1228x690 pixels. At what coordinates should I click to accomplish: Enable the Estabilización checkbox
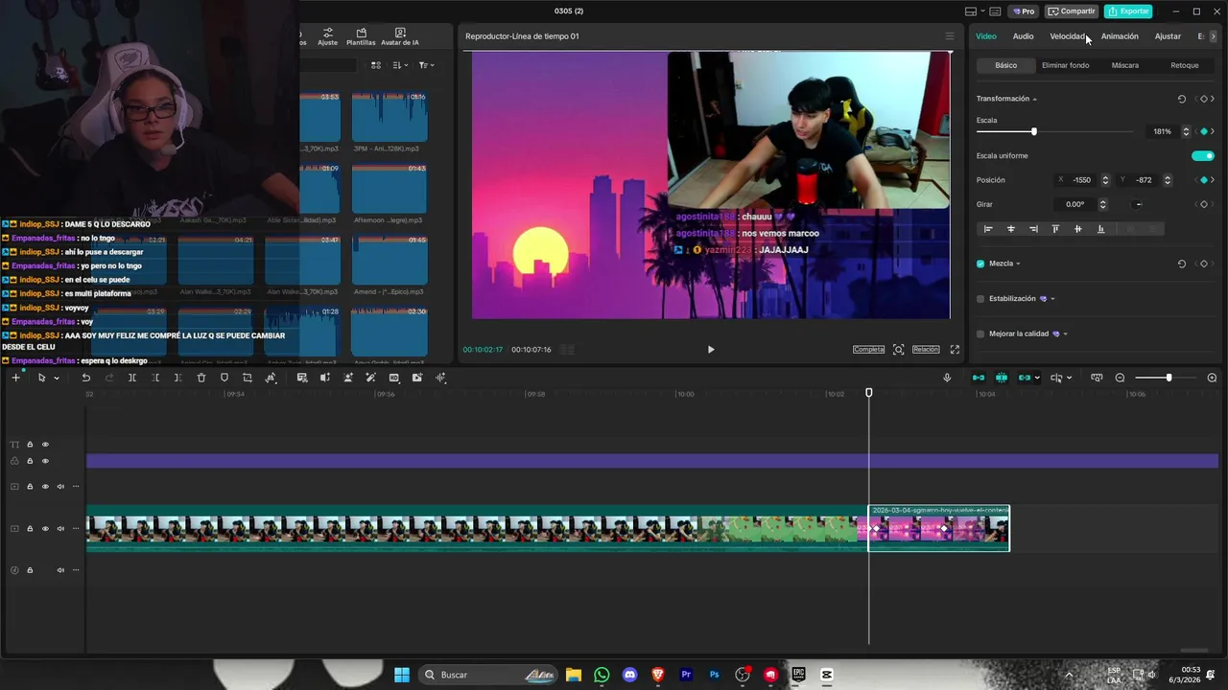coord(980,299)
